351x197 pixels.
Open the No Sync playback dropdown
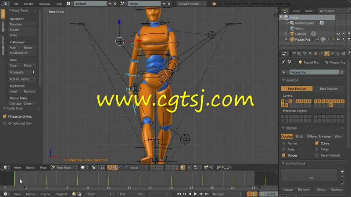227,194
